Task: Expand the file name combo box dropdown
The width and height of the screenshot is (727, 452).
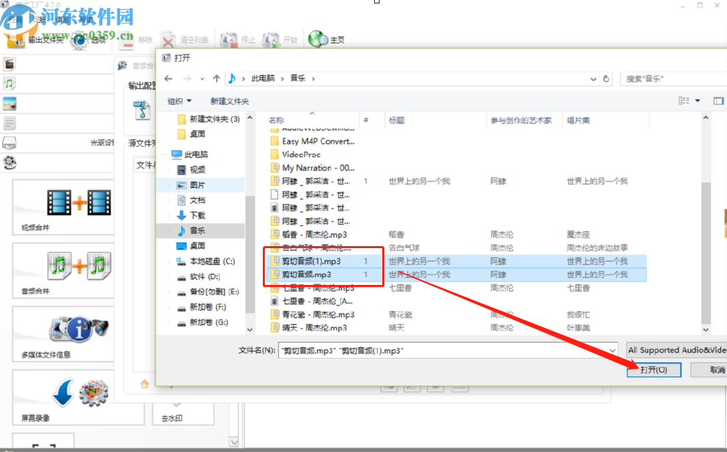Action: pos(612,350)
